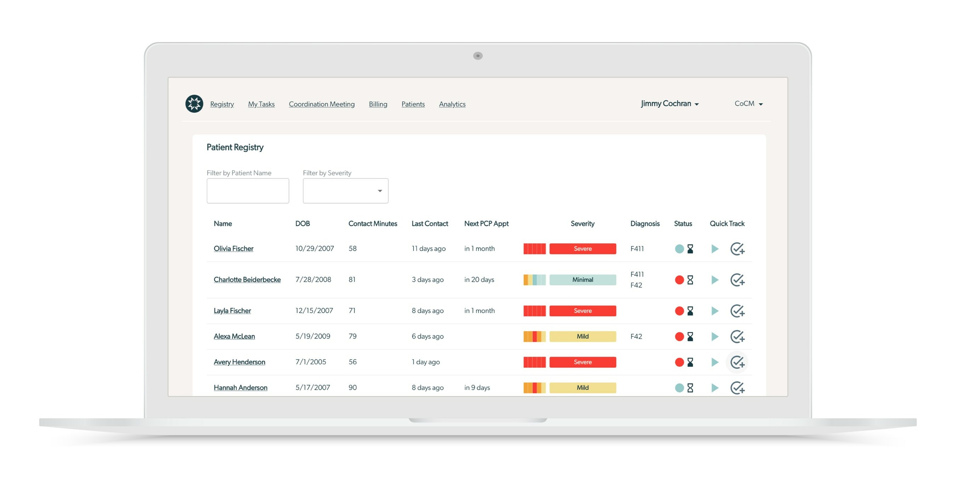
Task: Click the Filter by Patient Name field
Action: [x=248, y=191]
